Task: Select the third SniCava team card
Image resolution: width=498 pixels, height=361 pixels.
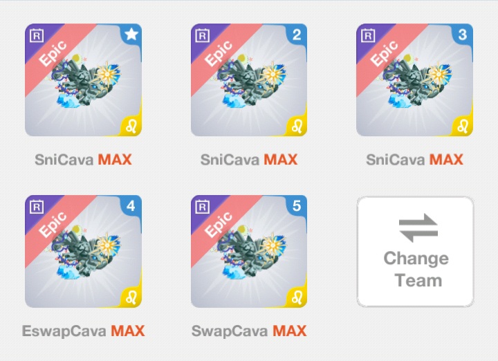Action: click(414, 80)
